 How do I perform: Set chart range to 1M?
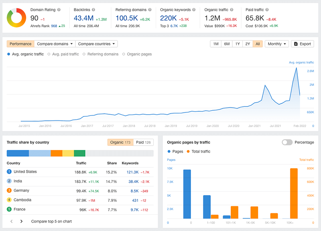click(x=216, y=44)
